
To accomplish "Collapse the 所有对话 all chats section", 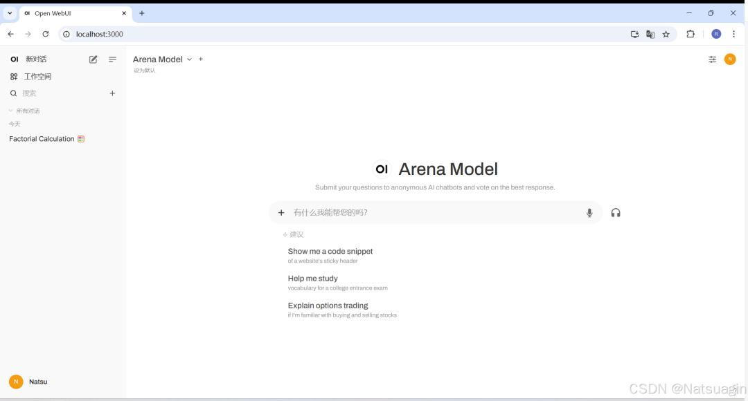I will [24, 111].
